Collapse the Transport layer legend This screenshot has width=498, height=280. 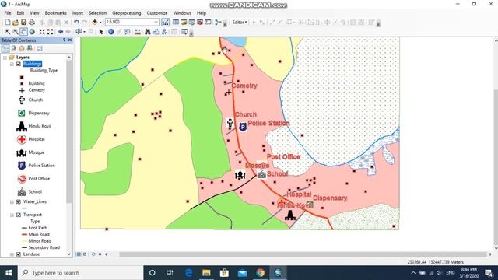12,215
